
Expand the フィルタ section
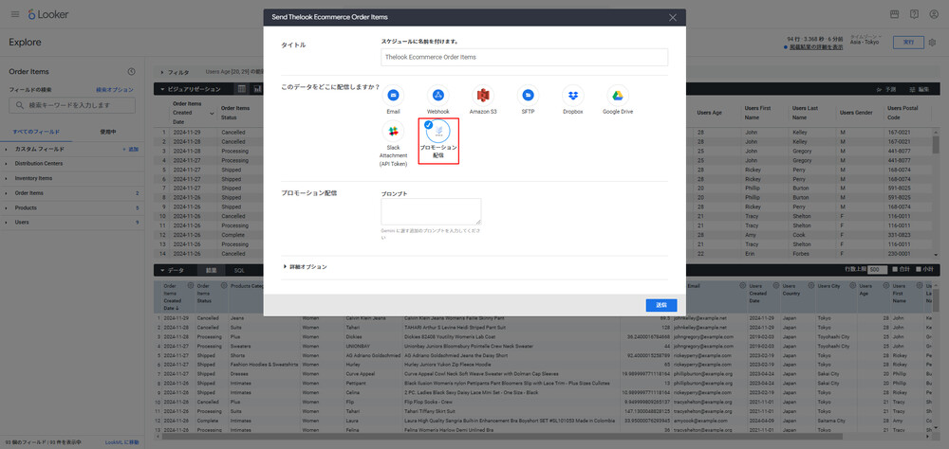click(x=174, y=72)
